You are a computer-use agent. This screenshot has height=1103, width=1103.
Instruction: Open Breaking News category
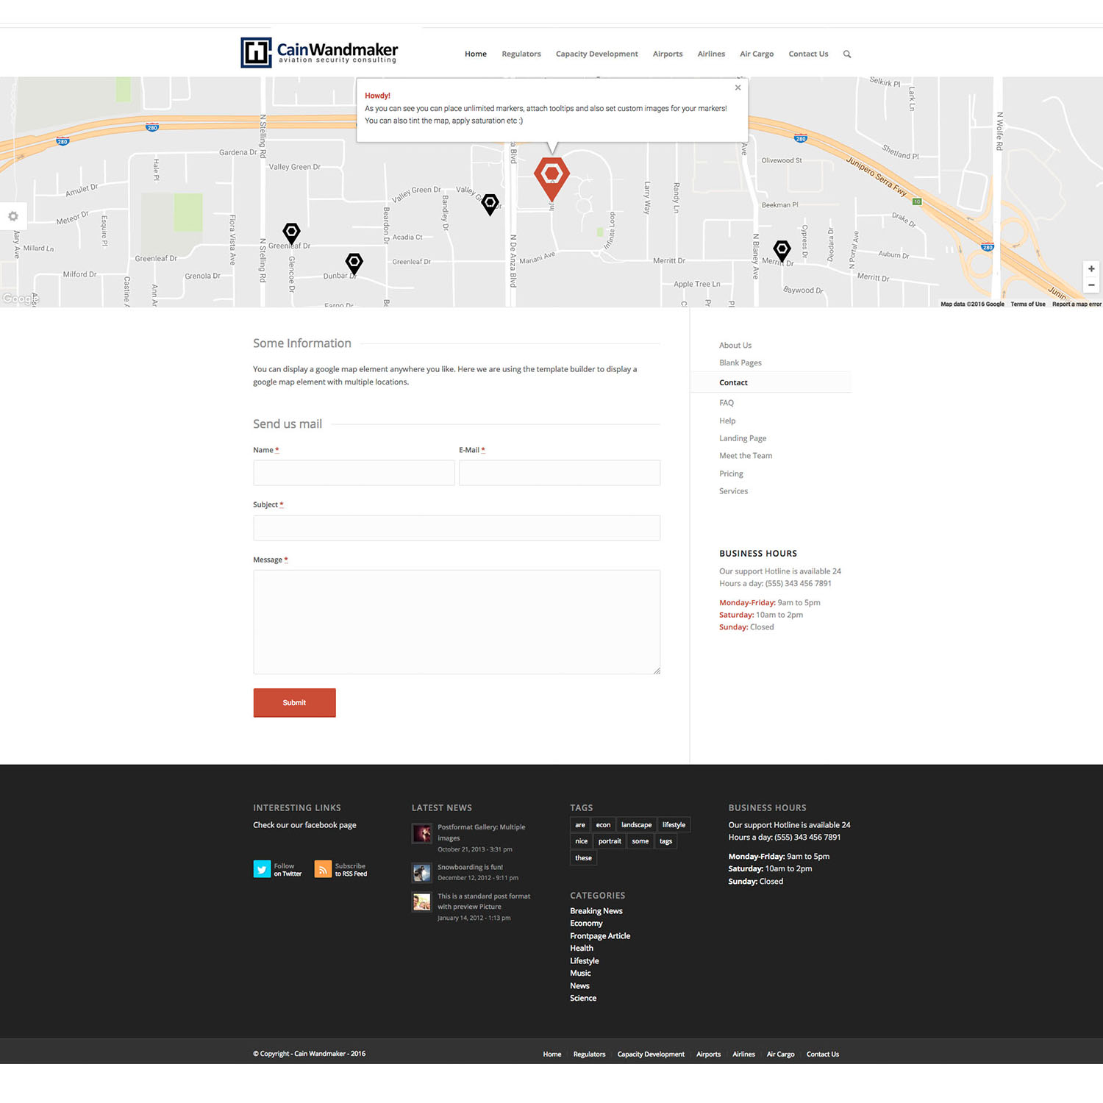pos(596,911)
